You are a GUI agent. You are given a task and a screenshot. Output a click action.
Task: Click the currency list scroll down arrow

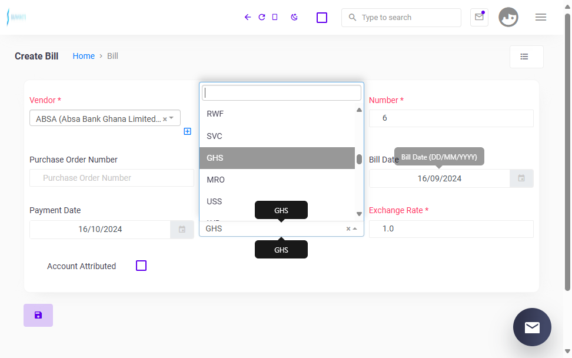359,214
